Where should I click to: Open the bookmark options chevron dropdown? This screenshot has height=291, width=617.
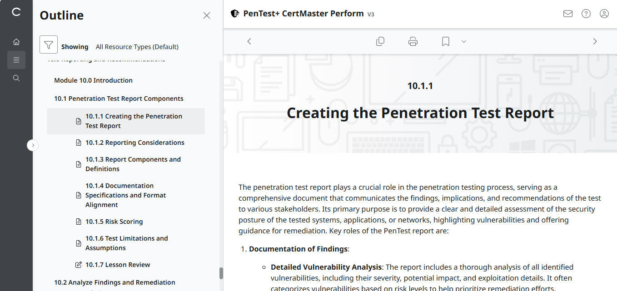pos(463,41)
